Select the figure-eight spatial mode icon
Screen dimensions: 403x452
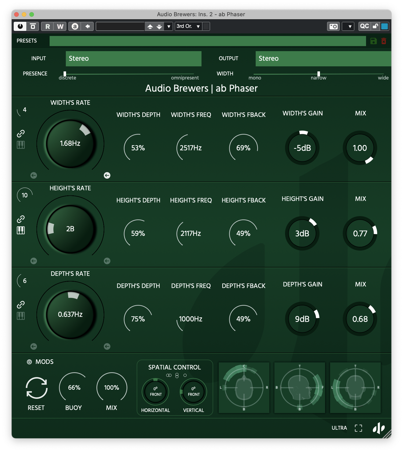point(177,375)
